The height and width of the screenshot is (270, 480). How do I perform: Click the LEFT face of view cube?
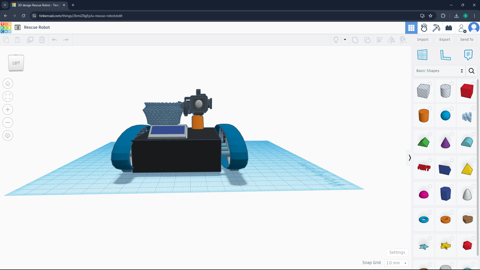pyautogui.click(x=16, y=63)
